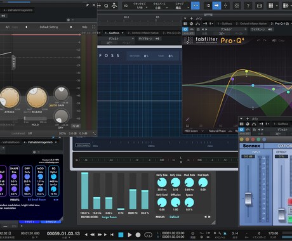Click Help in the compressor plugin
The height and width of the screenshot is (241, 292).
[x=84, y=27]
